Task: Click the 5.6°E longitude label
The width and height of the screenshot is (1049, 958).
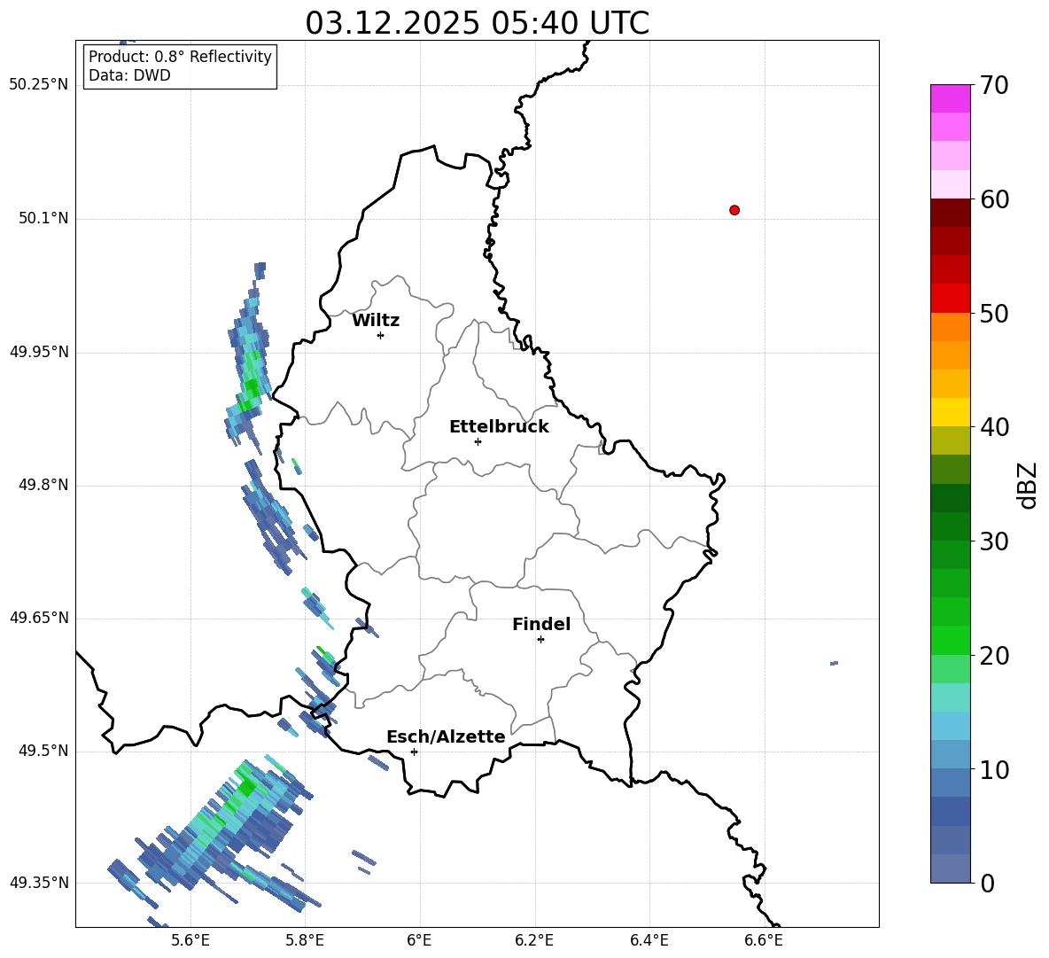Action: coord(190,940)
